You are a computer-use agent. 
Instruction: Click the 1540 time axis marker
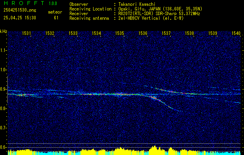pyautogui.click(x=236, y=33)
